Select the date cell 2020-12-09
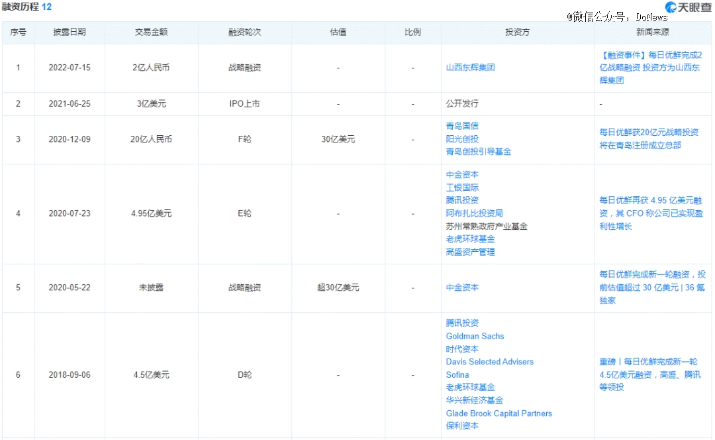Image resolution: width=715 pixels, height=440 pixels. click(x=70, y=139)
